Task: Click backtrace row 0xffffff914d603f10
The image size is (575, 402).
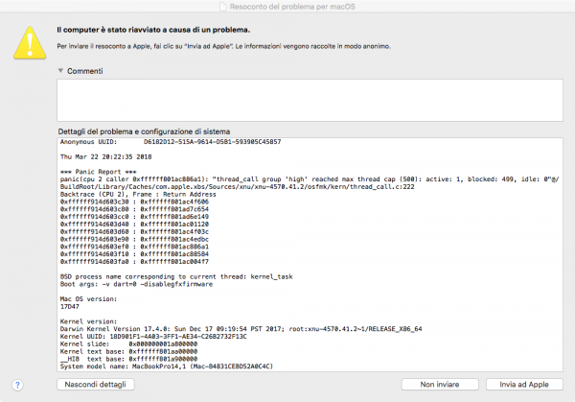Action: coord(134,254)
